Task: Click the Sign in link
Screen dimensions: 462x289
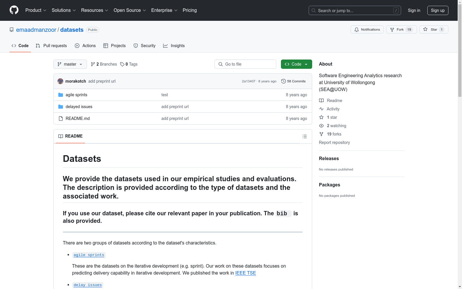Action: tap(414, 10)
